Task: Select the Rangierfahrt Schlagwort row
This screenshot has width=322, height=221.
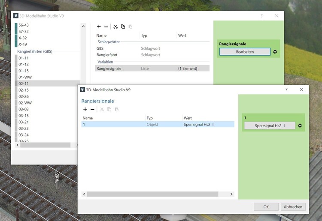Action: 152,55
